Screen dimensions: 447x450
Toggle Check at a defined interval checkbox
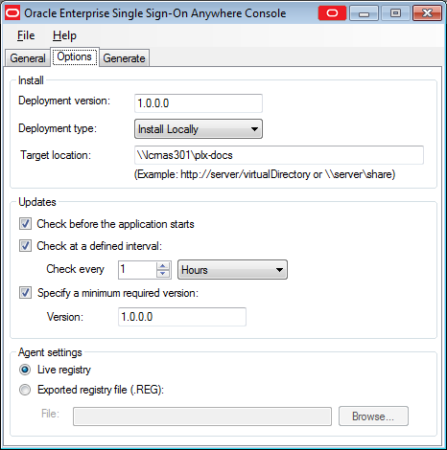(x=25, y=246)
